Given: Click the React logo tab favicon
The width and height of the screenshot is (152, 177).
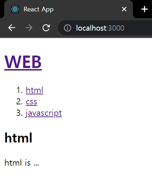Looking at the screenshot, I should click(15, 9).
